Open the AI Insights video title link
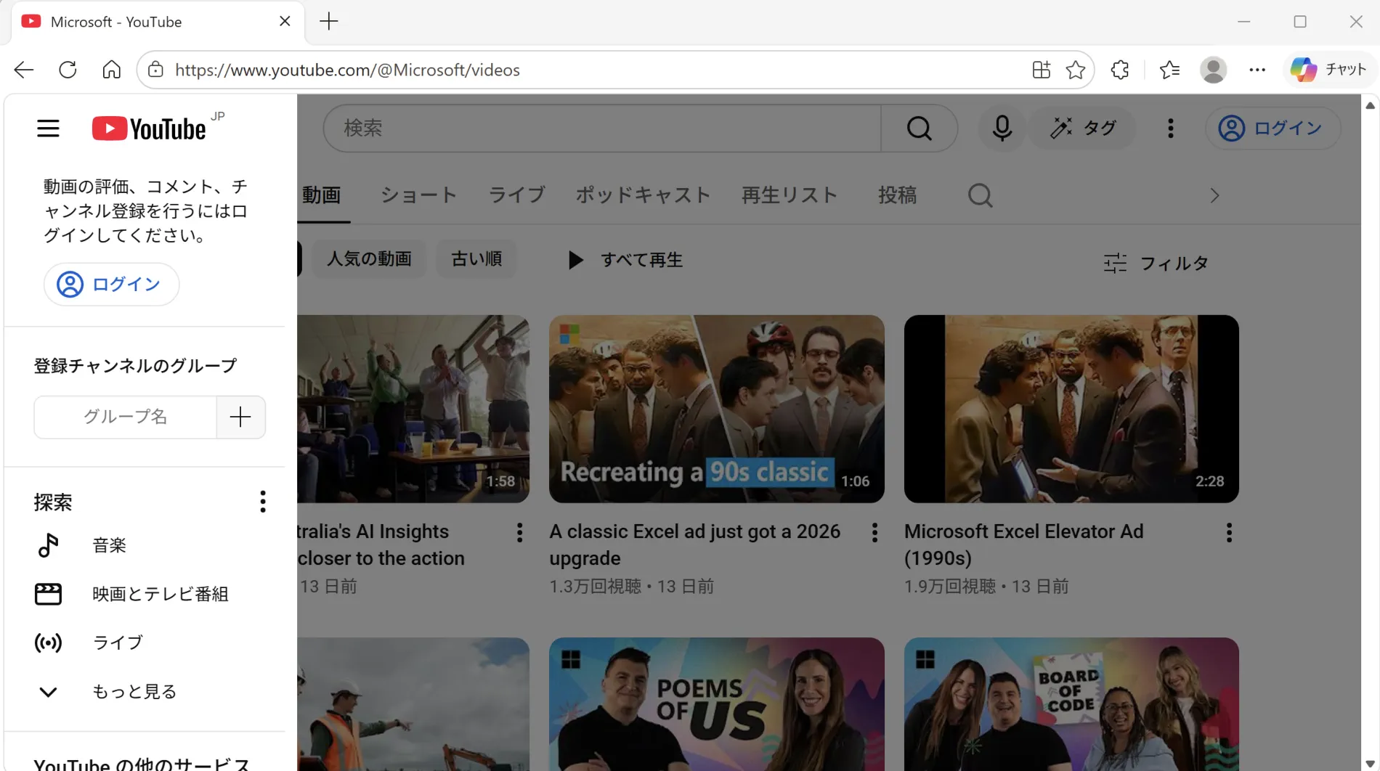Viewport: 1380px width, 771px height. [x=381, y=544]
